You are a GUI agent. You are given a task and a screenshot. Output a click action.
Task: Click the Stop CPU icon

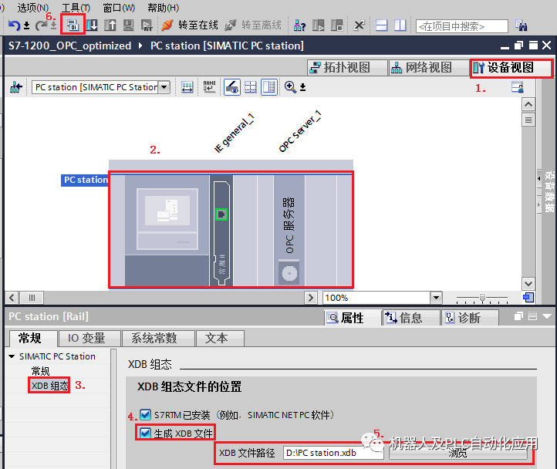click(336, 25)
